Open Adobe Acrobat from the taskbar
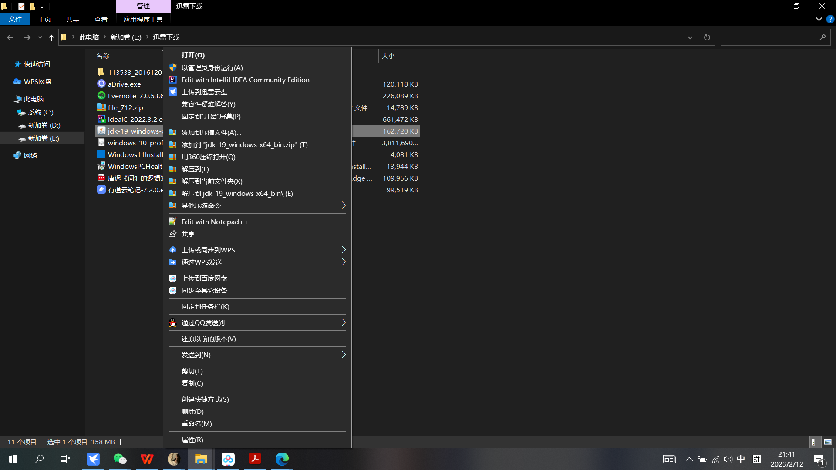The width and height of the screenshot is (836, 470). (255, 459)
